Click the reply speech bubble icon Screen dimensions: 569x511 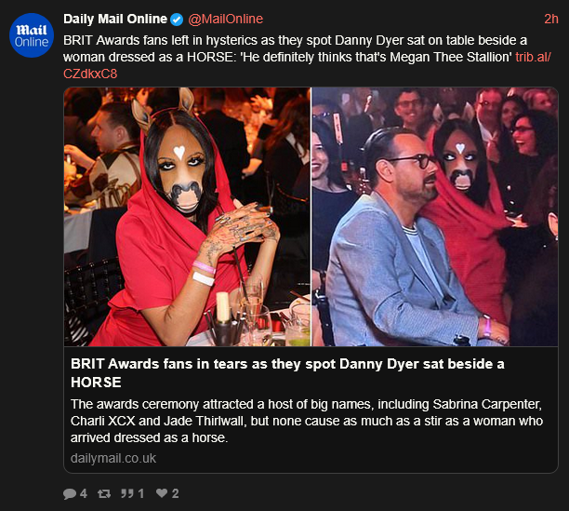(x=70, y=493)
